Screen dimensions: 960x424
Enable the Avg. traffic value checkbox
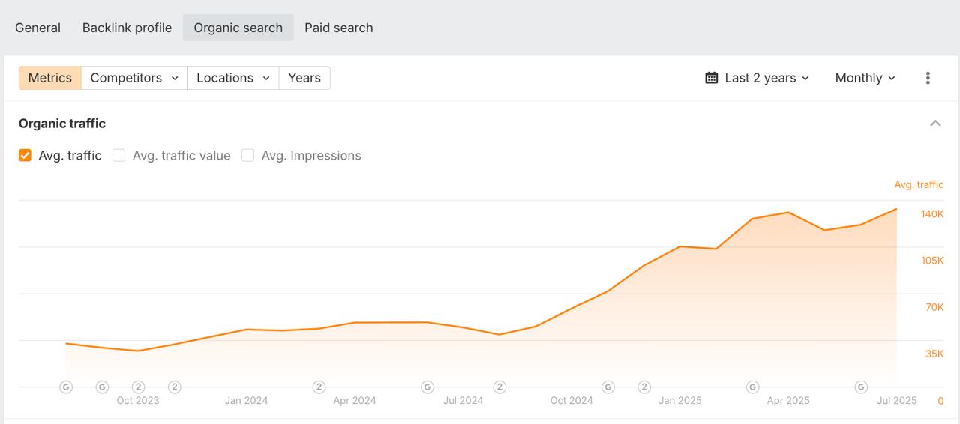(x=118, y=156)
